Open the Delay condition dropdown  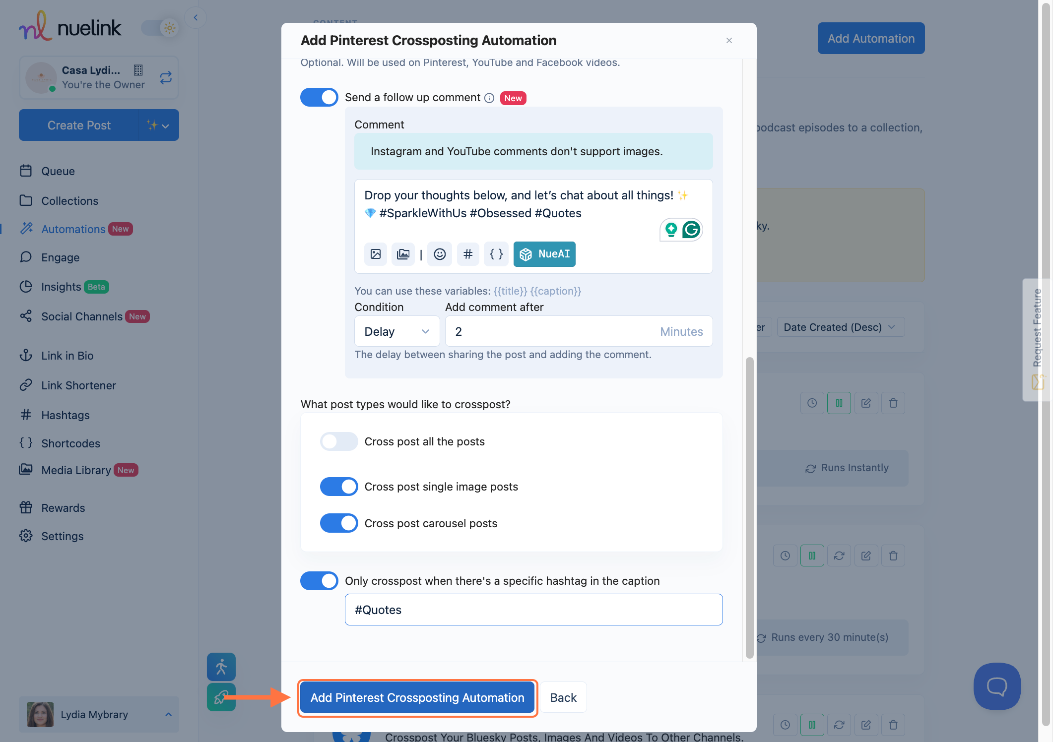(x=397, y=331)
